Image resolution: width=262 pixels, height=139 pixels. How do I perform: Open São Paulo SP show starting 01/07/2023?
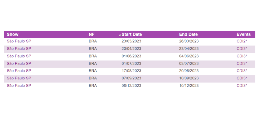19,63
